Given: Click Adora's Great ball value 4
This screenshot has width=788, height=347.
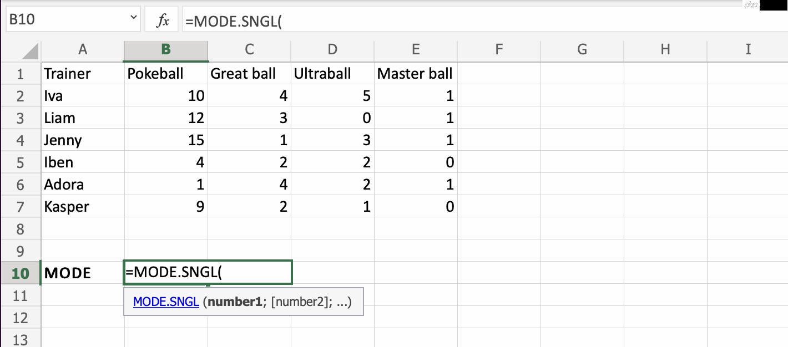Looking at the screenshot, I should pos(249,184).
